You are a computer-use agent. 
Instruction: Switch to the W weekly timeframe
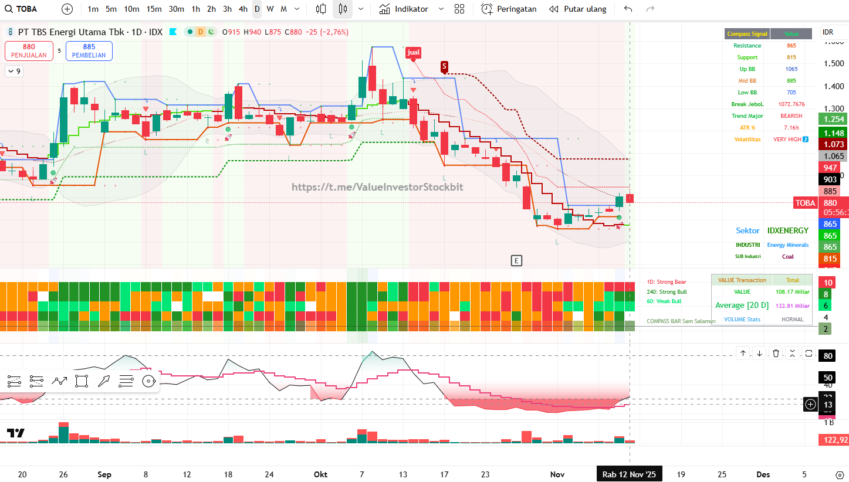point(270,9)
